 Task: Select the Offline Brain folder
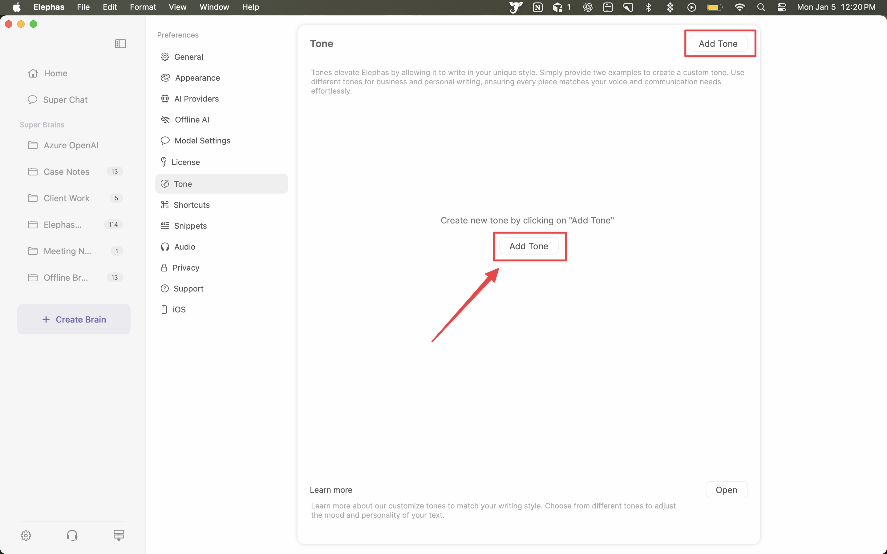[75, 277]
